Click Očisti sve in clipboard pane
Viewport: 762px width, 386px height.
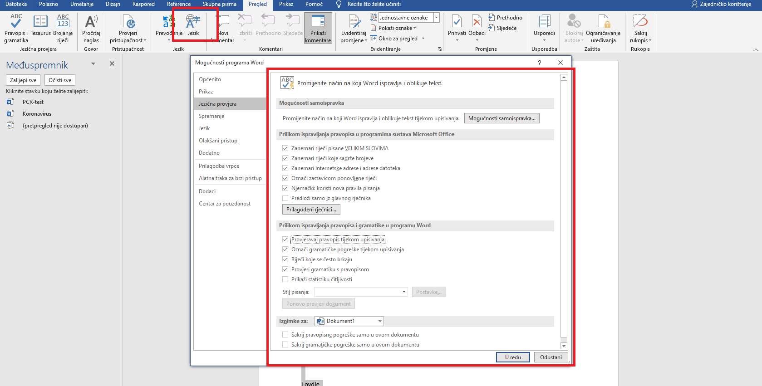(60, 80)
